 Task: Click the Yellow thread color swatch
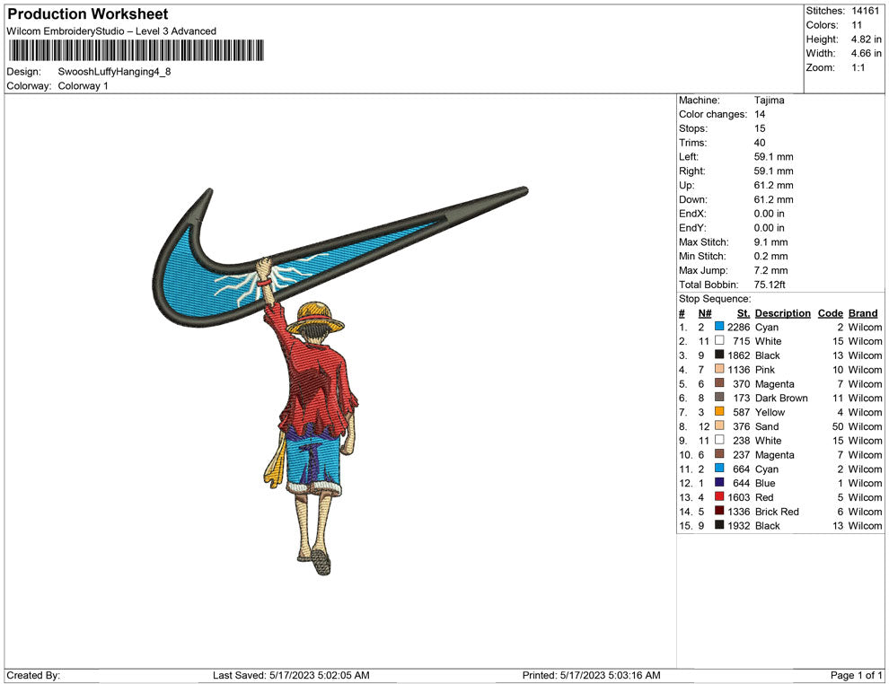(719, 412)
